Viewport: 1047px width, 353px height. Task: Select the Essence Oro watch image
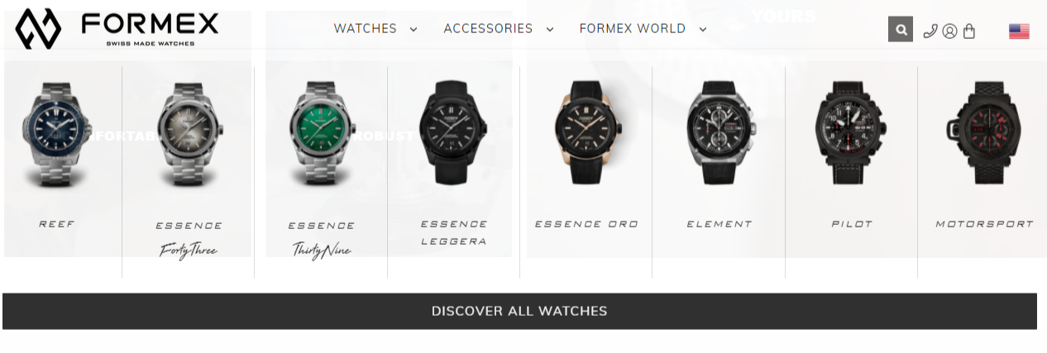tap(586, 132)
